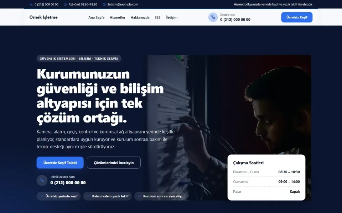The height and width of the screenshot is (213, 342).
Task: Click the Ücretsiz yerinde keşif badge text
Action: coord(62,196)
